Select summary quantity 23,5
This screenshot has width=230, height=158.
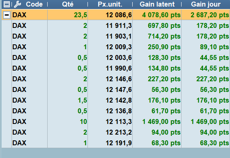tap(80, 15)
